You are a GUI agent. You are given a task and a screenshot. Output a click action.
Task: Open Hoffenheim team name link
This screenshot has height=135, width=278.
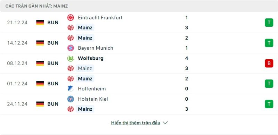(x=92, y=88)
